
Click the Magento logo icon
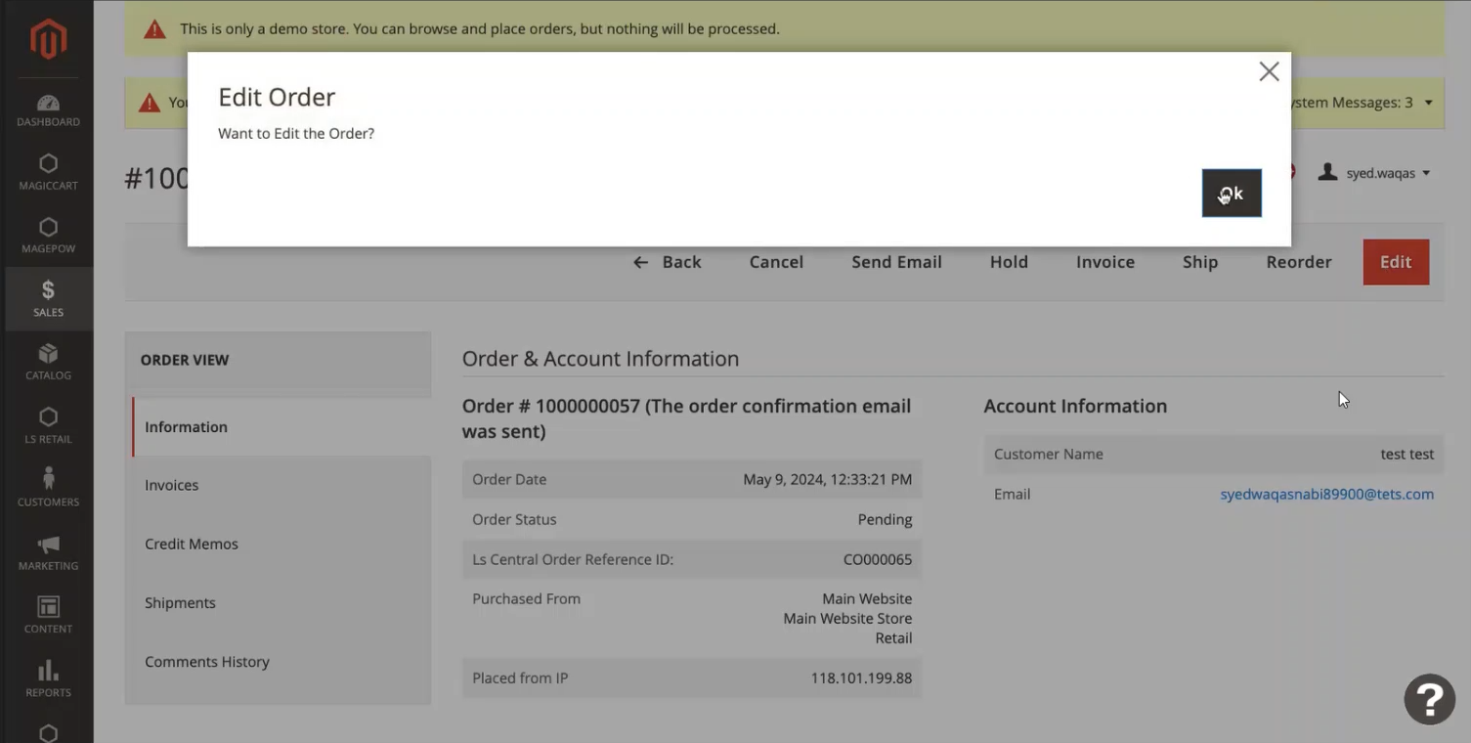pos(48,39)
